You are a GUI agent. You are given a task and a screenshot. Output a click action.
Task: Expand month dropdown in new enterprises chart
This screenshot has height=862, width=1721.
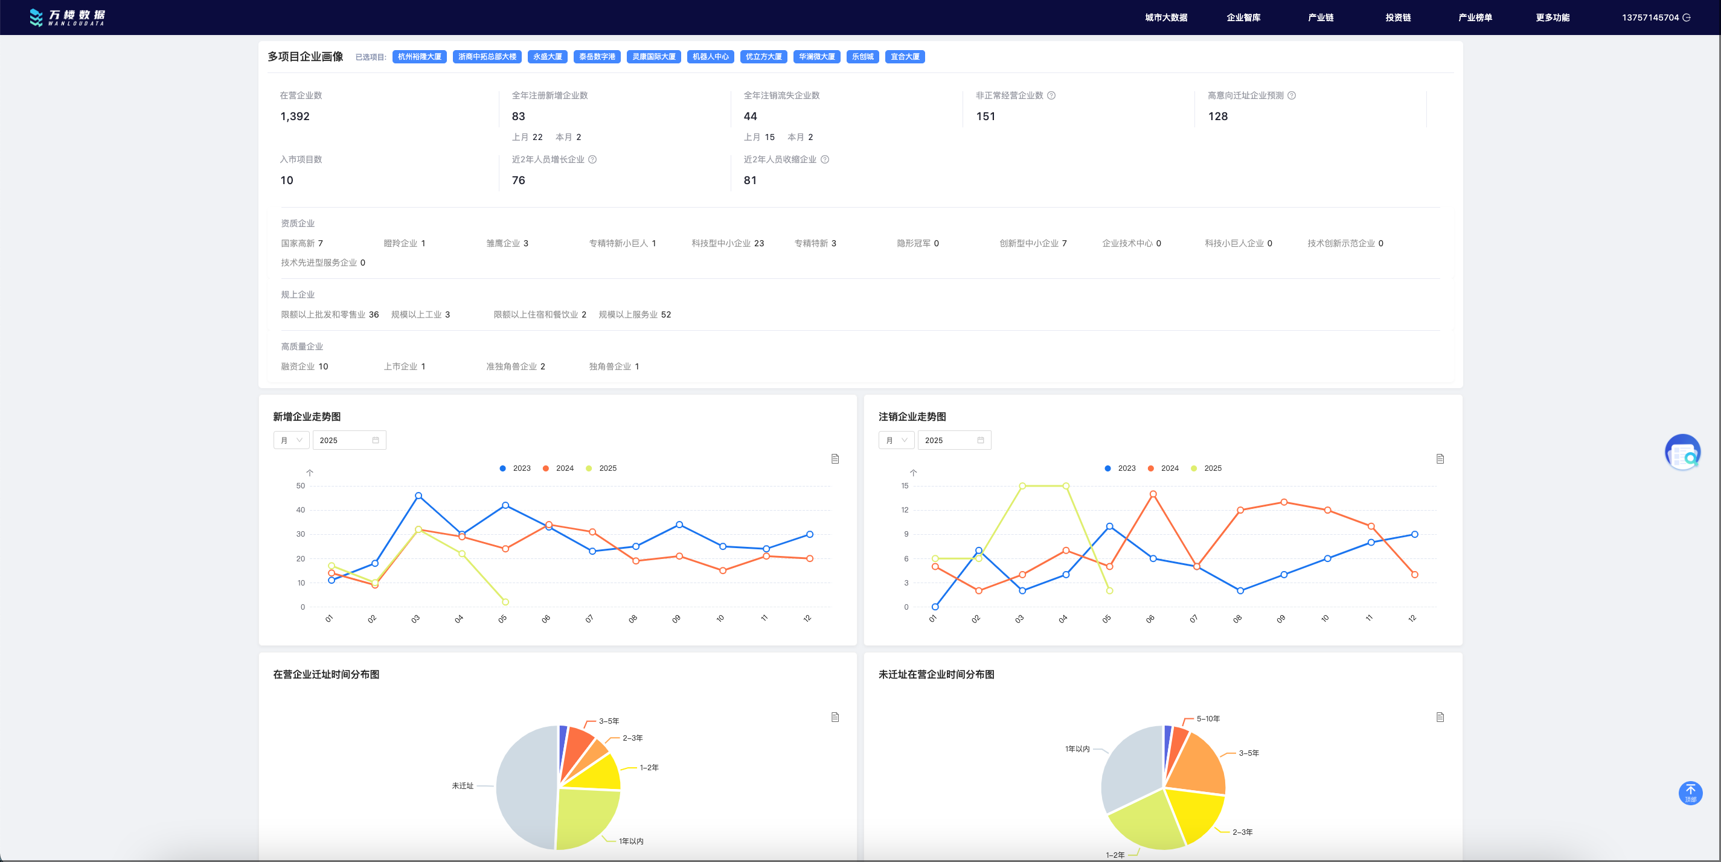click(291, 440)
